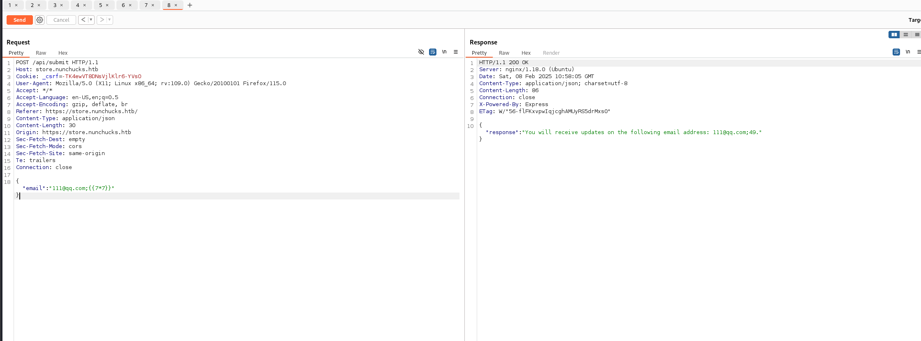Switch to Repeater tab 2
Screen dimensions: 921x341
tap(32, 5)
